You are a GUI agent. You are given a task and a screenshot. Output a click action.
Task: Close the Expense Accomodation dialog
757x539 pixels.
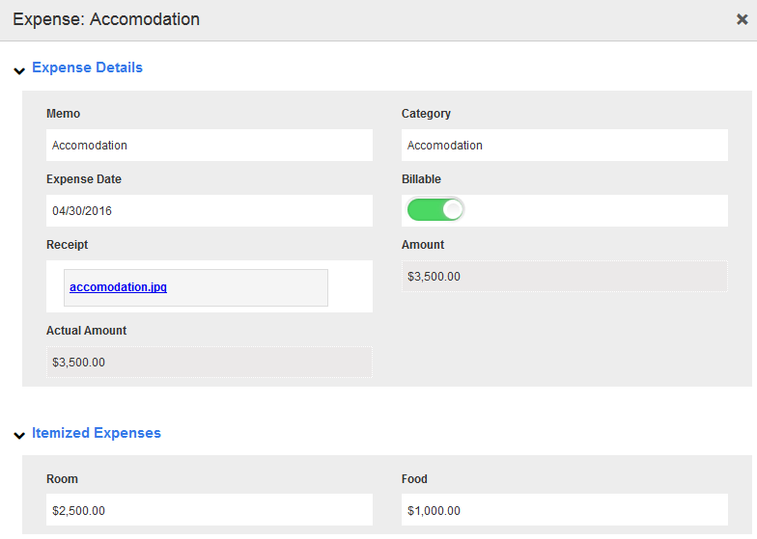(x=741, y=19)
